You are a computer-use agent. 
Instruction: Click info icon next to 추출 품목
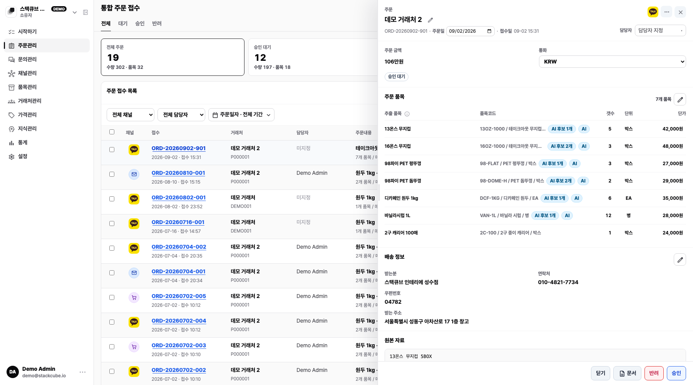point(407,114)
